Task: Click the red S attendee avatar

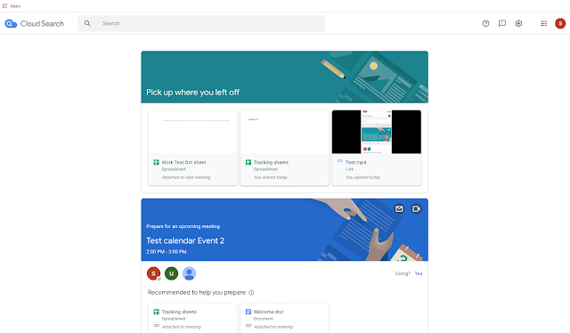Action: (x=153, y=273)
